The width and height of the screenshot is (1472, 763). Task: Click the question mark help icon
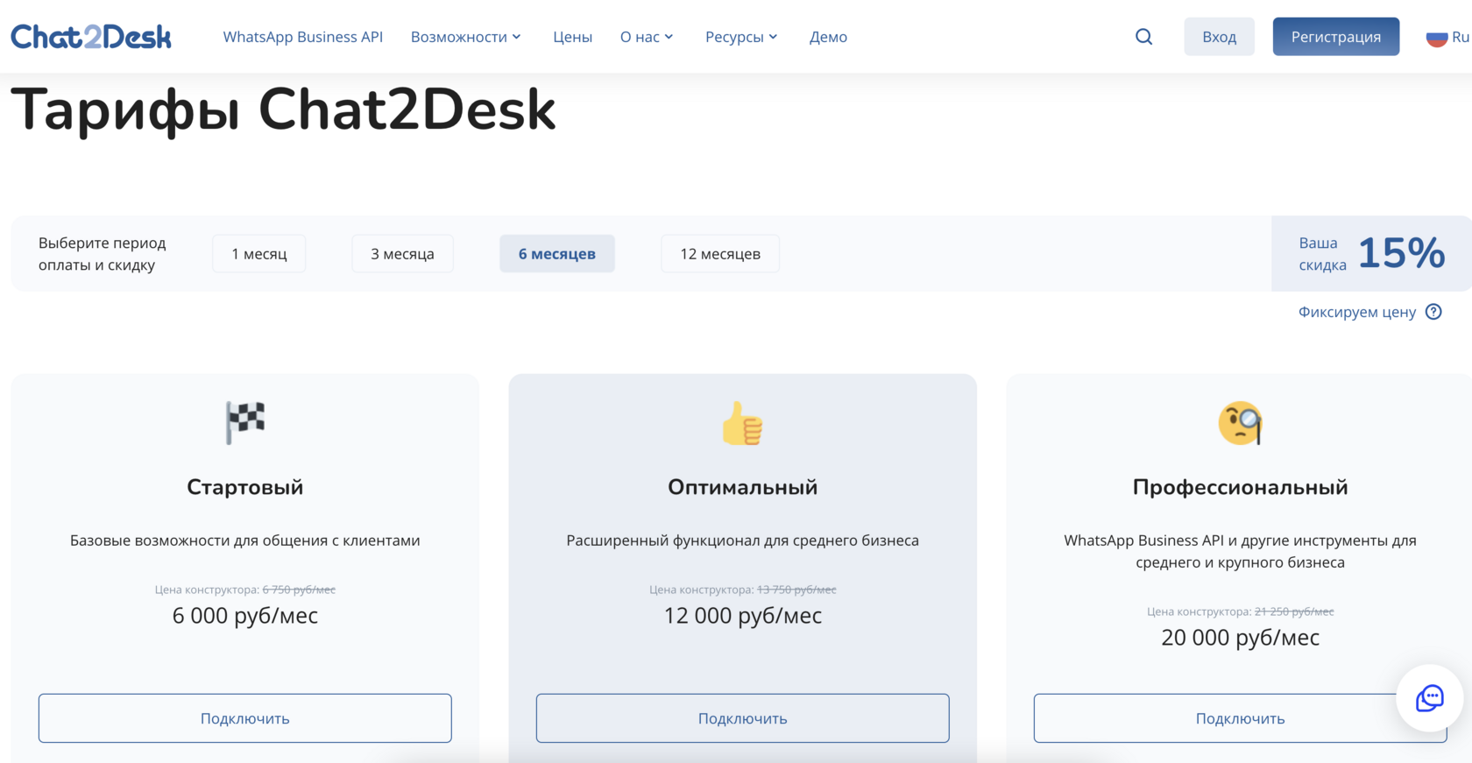1433,312
